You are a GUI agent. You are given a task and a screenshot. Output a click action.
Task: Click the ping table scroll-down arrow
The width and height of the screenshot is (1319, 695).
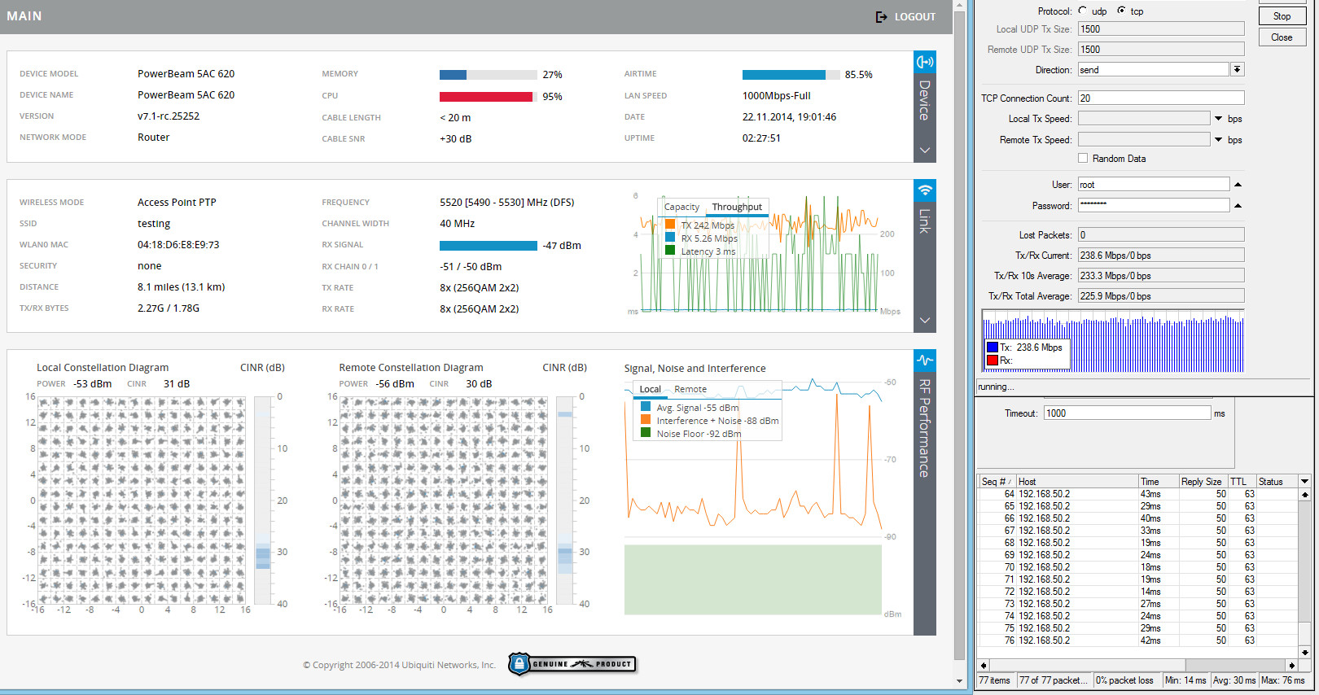coord(1304,652)
